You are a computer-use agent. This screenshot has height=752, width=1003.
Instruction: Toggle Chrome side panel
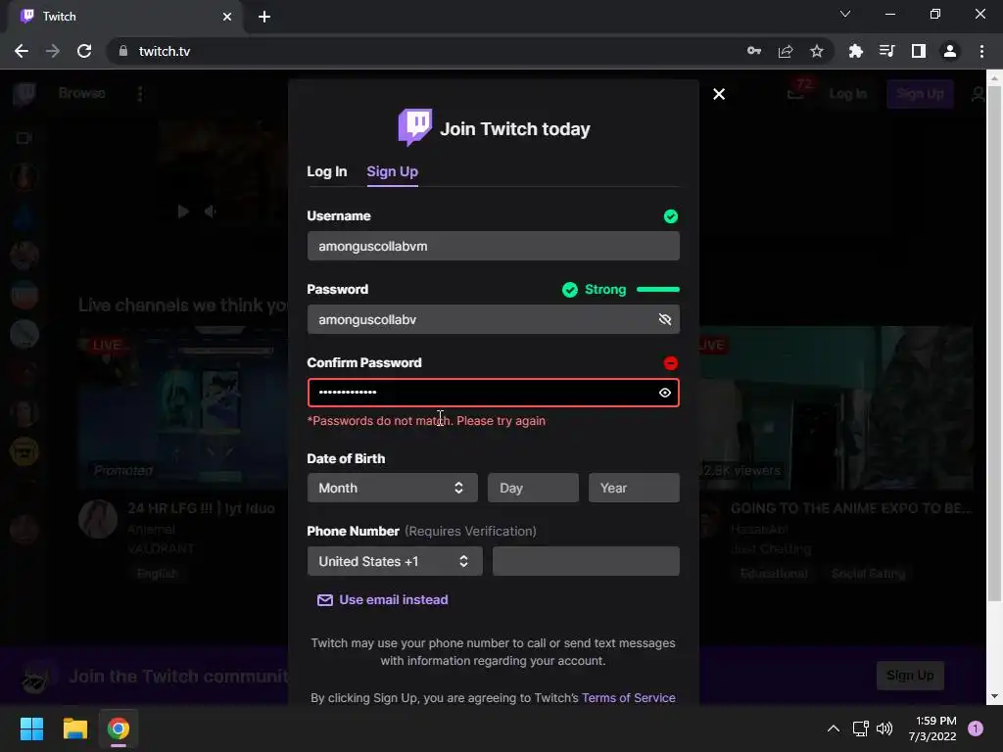pos(919,51)
